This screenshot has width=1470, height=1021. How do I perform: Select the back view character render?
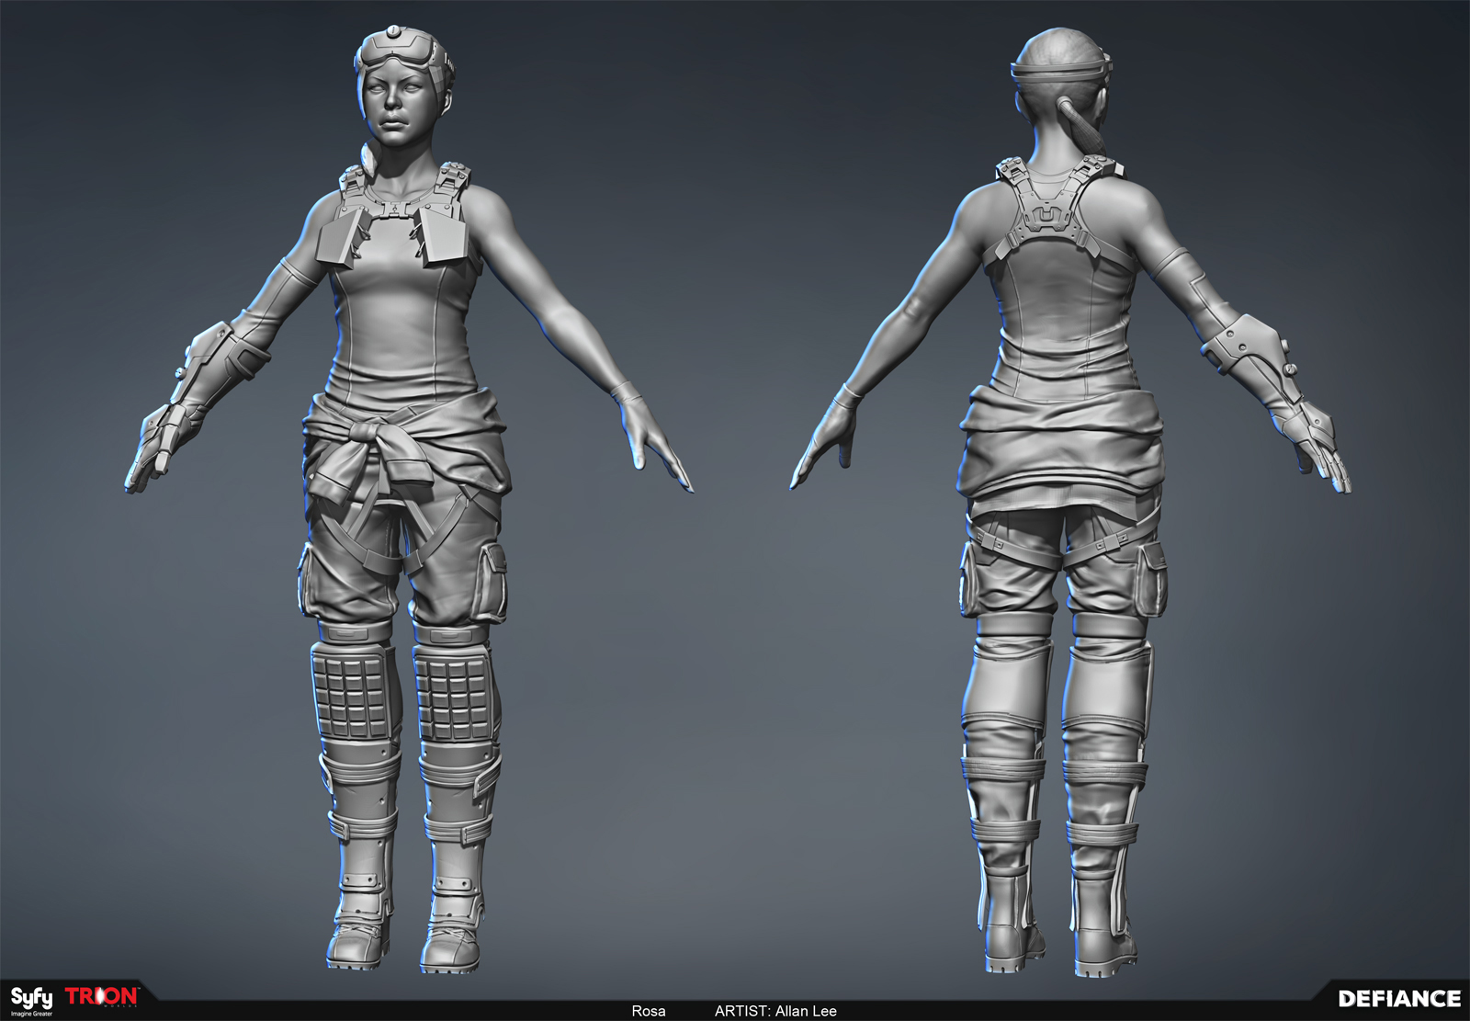pyautogui.click(x=1070, y=501)
